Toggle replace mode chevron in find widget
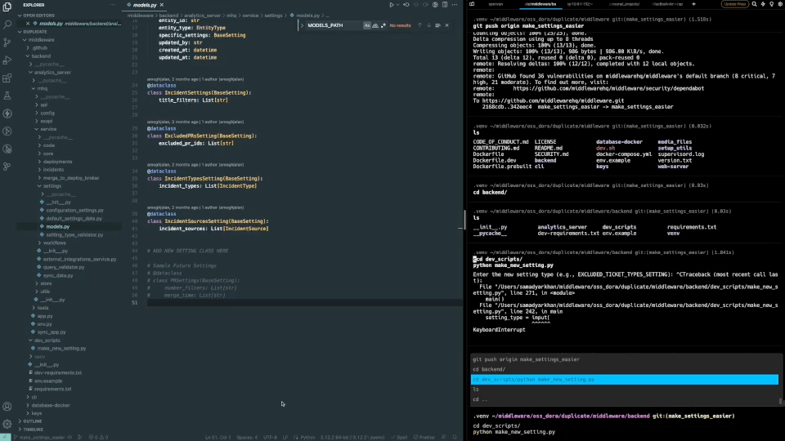 [302, 25]
